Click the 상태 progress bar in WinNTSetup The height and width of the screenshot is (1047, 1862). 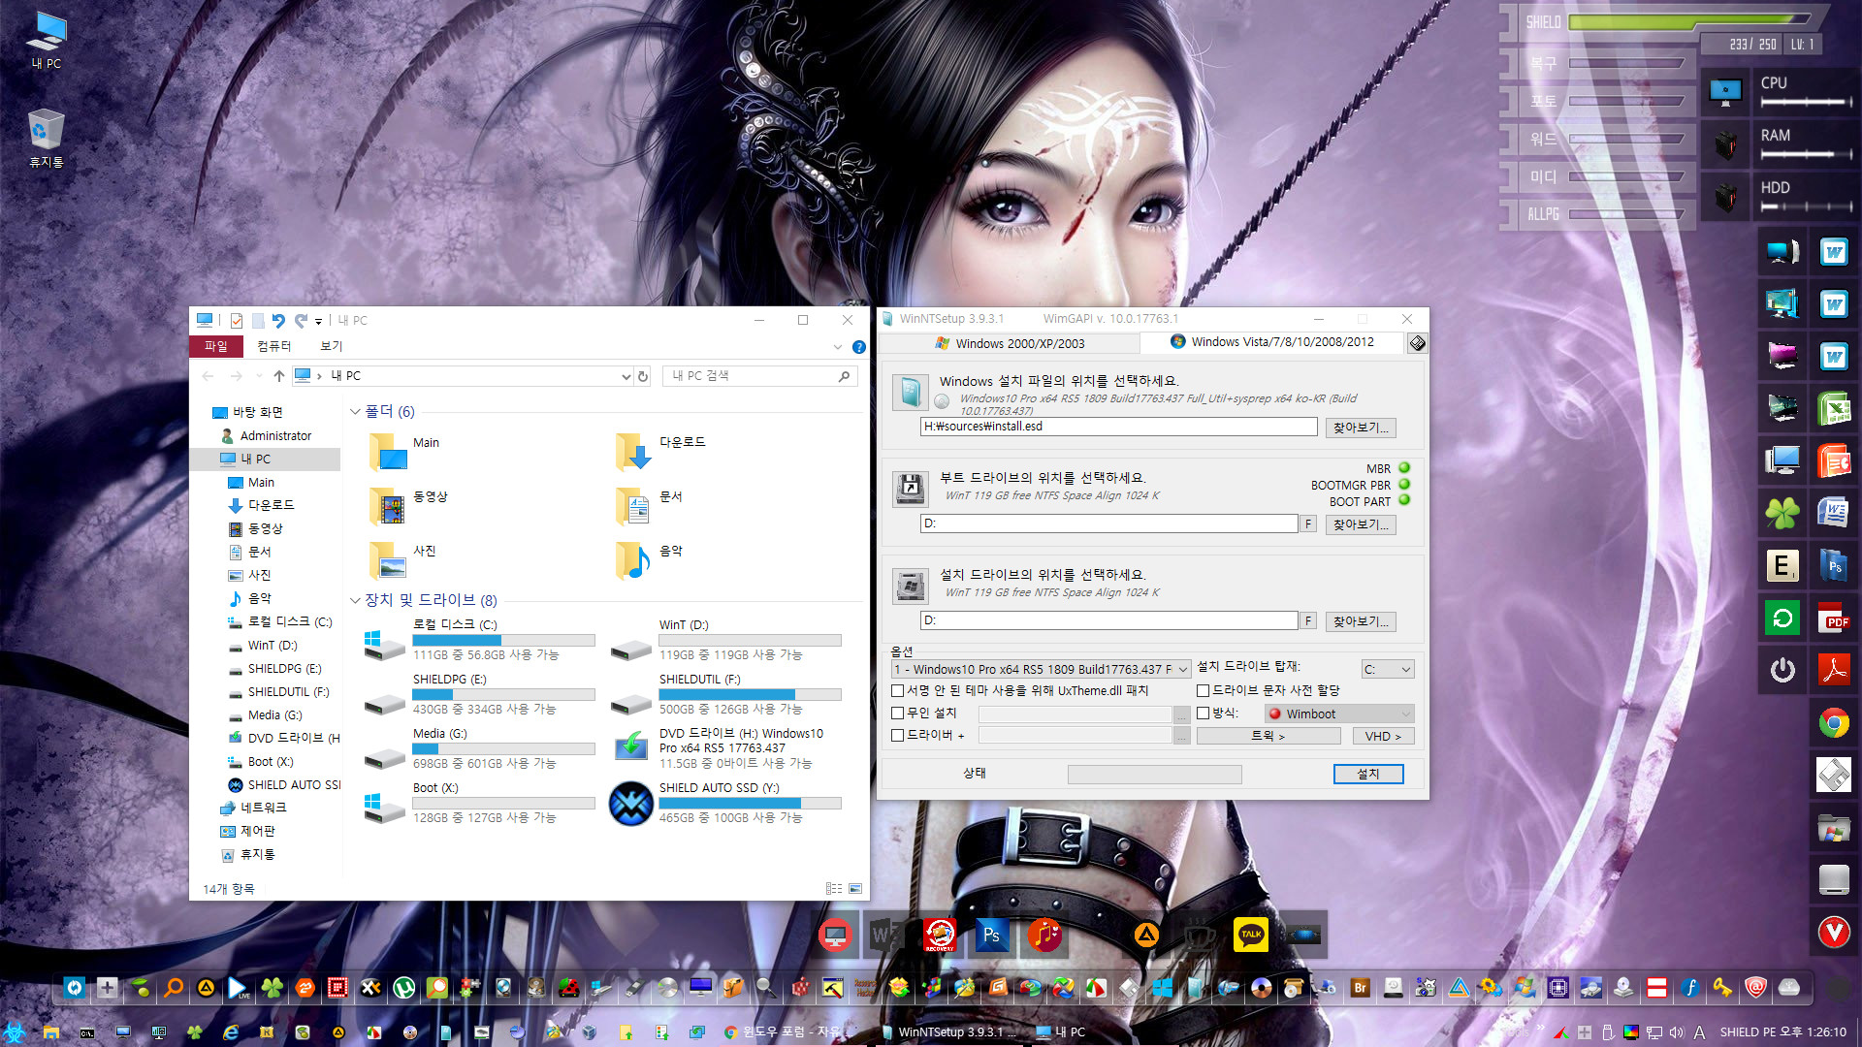1154,774
